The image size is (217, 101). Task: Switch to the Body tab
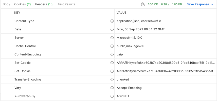(x=7, y=4)
